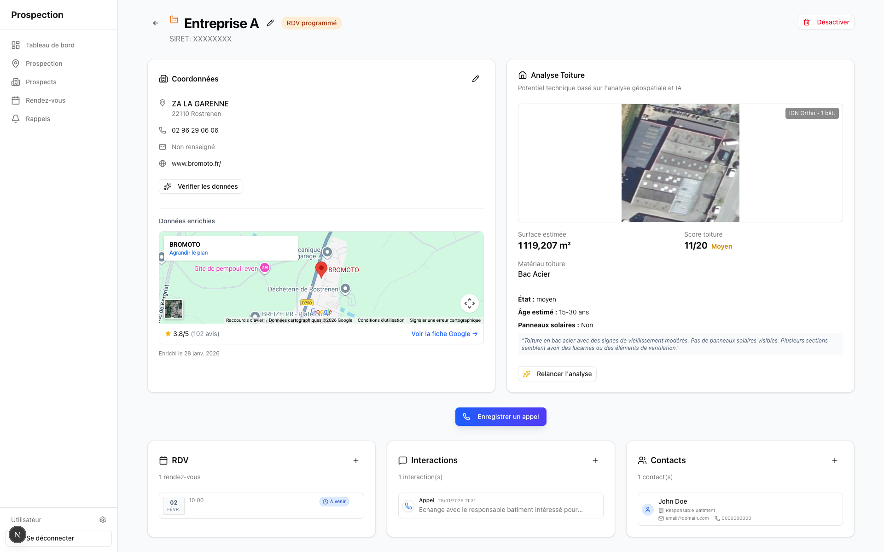Open Prospects in sidebar
The height and width of the screenshot is (552, 884).
point(41,82)
